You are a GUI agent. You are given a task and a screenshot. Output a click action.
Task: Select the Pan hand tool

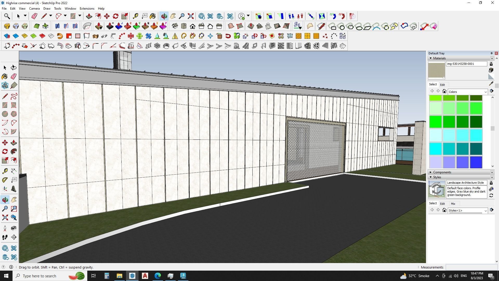point(14,200)
